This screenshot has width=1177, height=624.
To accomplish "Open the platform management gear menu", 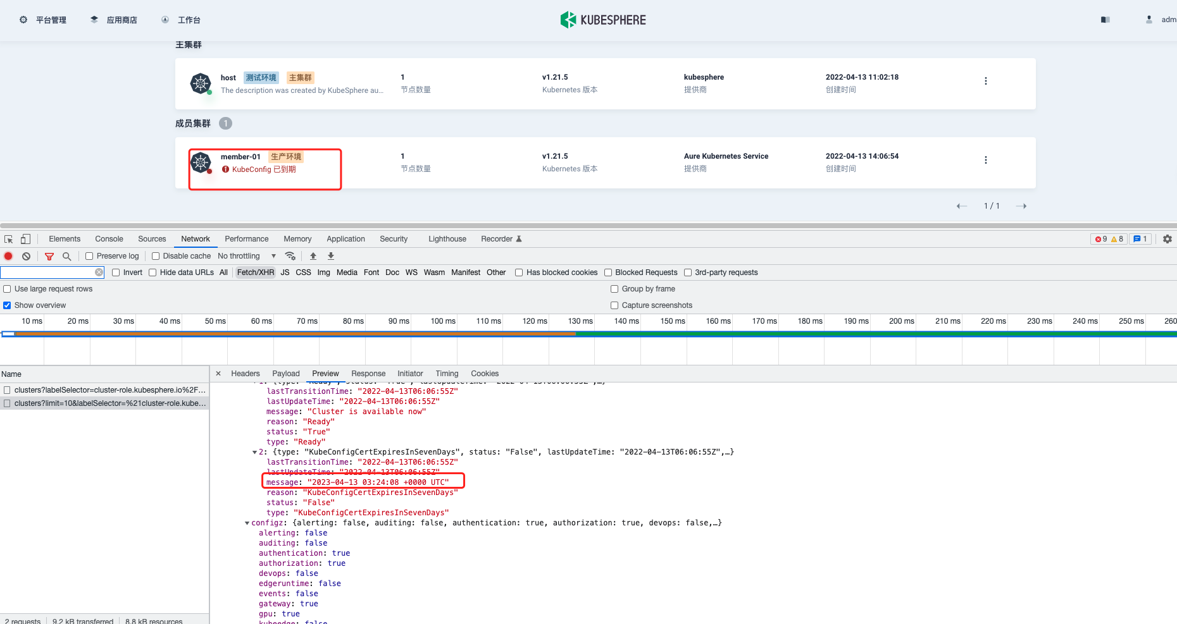I will (23, 20).
